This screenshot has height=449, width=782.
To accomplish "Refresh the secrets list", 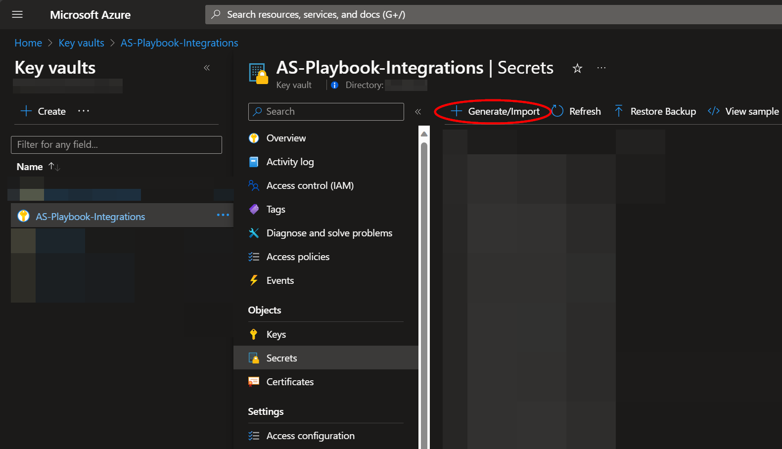I will (577, 111).
